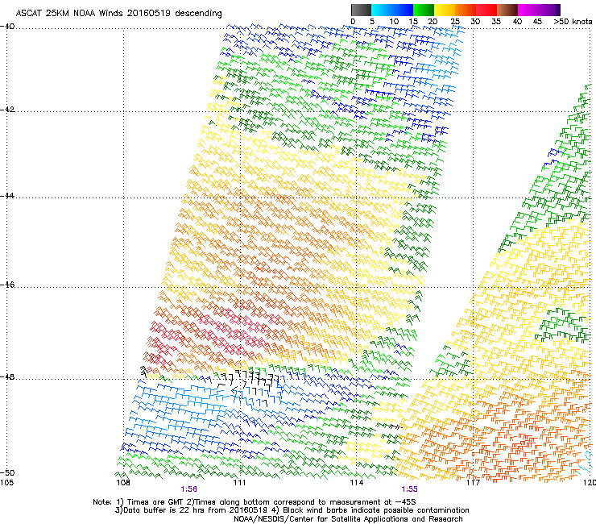Click the gray 0-5 knots legend swatch

pos(361,10)
